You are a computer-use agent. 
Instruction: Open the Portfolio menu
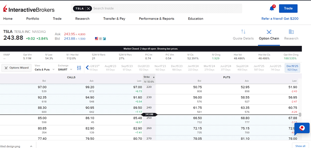(33, 19)
